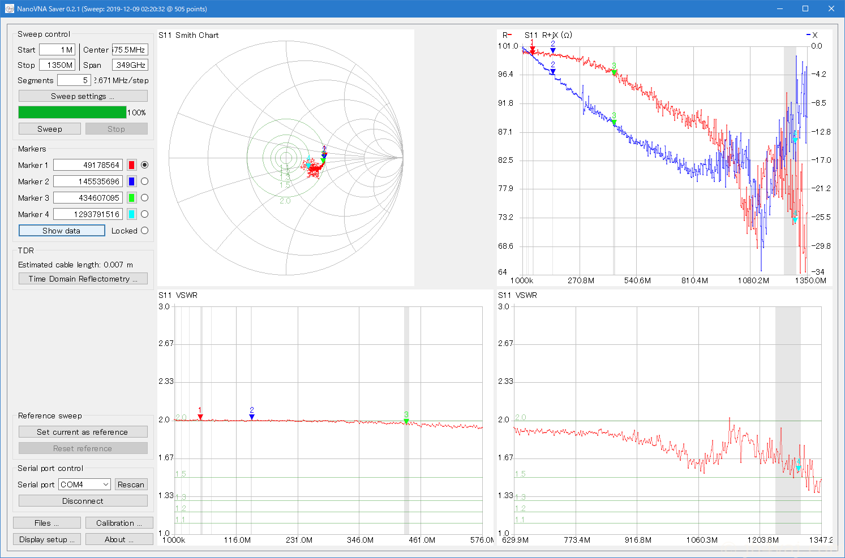Viewport: 845px width, 558px height.
Task: Set current sweep as reference
Action: point(83,432)
